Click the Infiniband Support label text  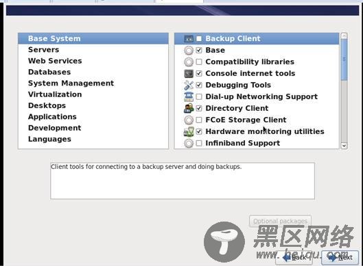243,143
